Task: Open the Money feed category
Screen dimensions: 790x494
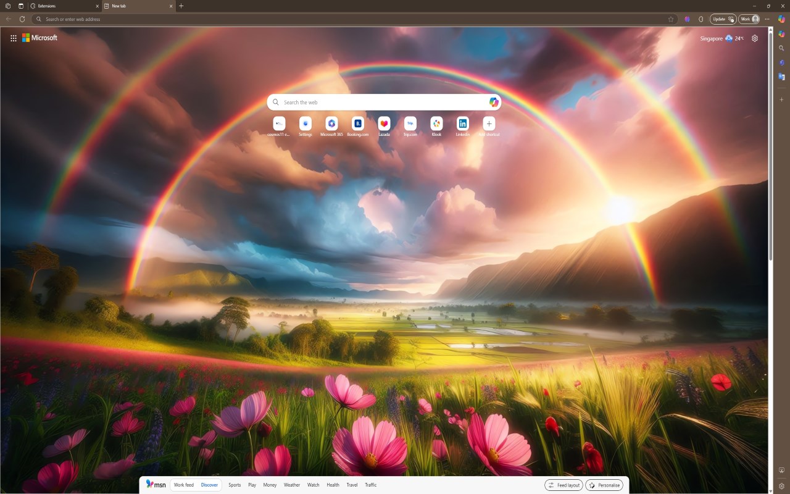Action: [270, 485]
